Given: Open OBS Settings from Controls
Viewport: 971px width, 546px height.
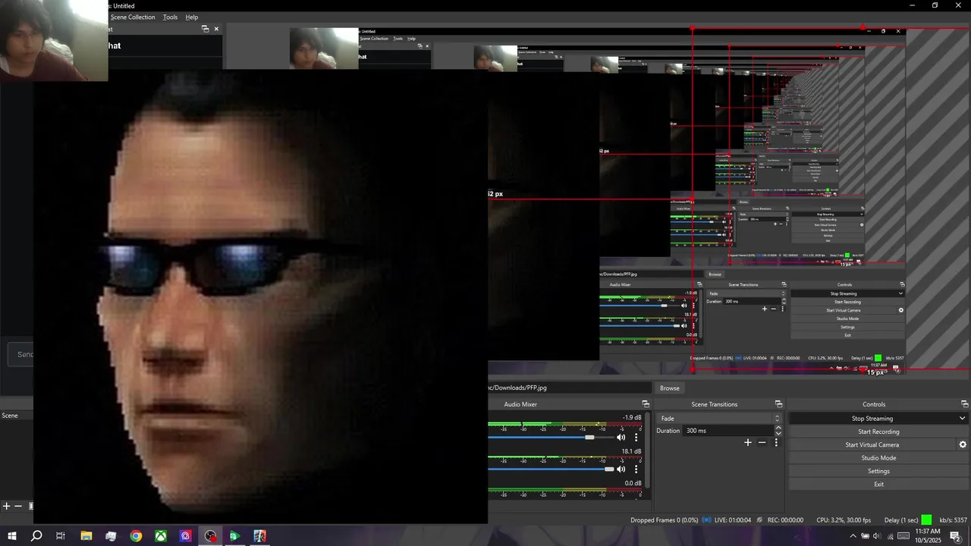Looking at the screenshot, I should [x=878, y=471].
